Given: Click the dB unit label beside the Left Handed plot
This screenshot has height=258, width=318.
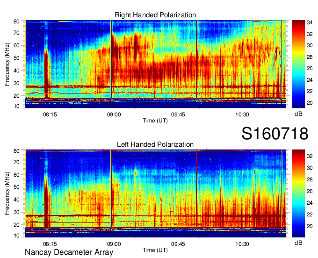Looking at the screenshot, I should (x=298, y=243).
